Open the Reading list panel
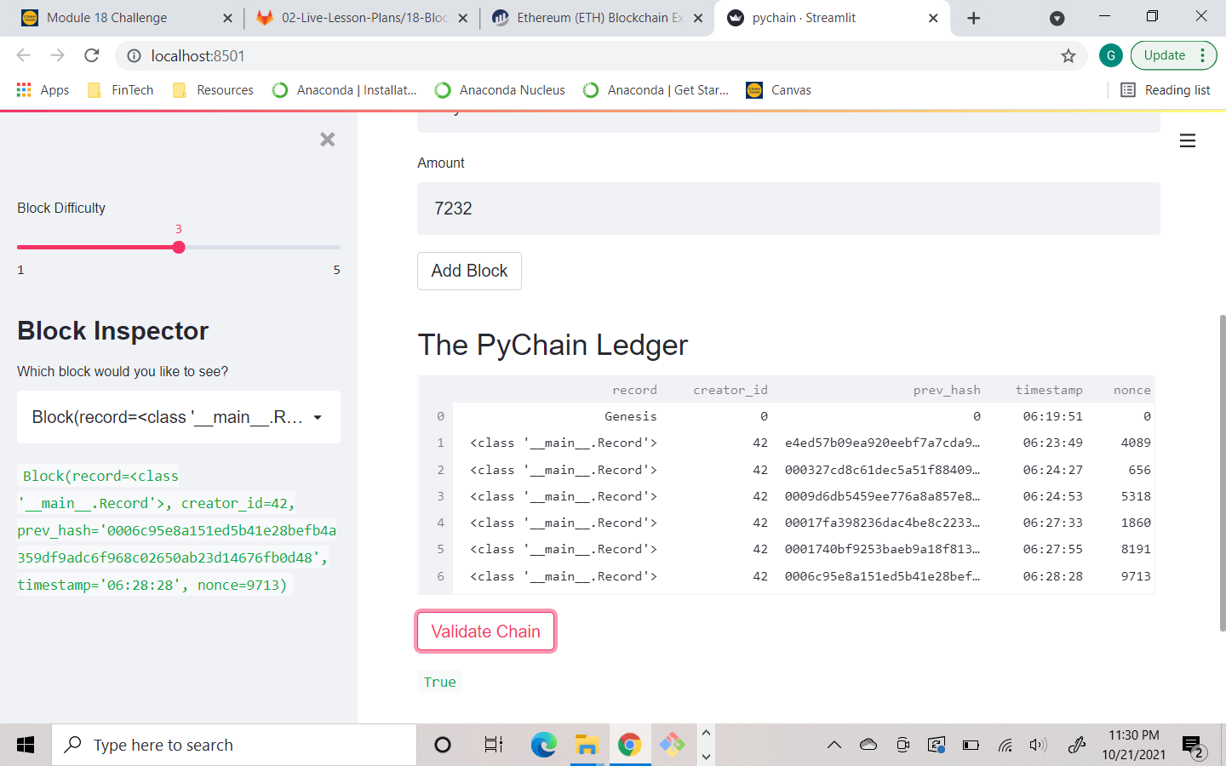 pyautogui.click(x=1167, y=89)
